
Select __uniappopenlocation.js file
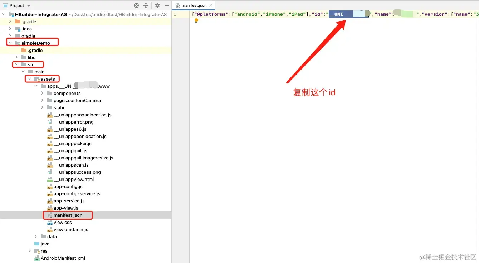pos(80,136)
